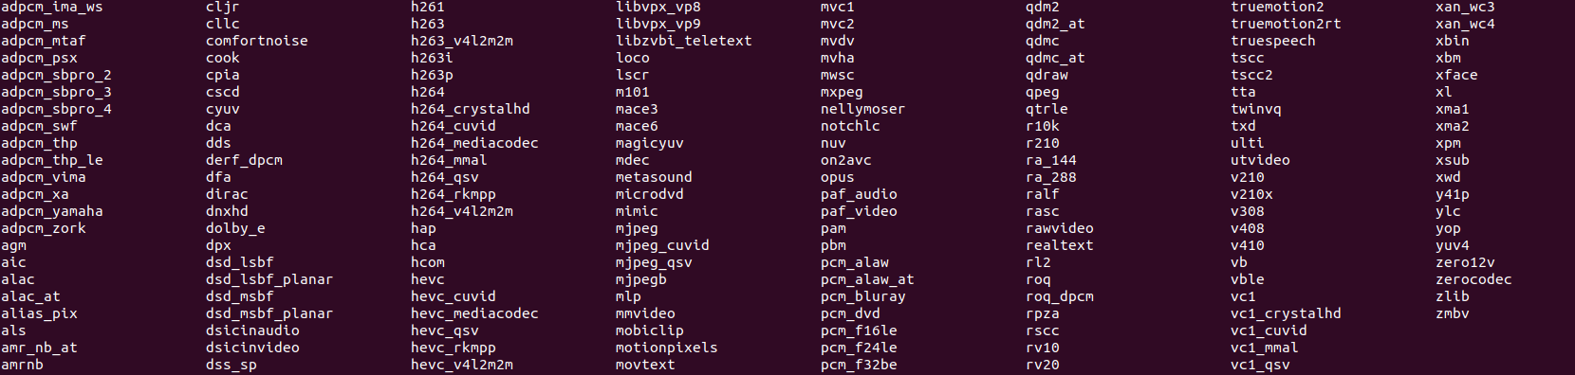Click the h264_cuvid codec text

click(x=453, y=126)
